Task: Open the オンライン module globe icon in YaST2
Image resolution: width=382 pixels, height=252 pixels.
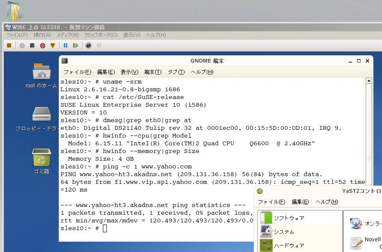Action: tap(355, 223)
